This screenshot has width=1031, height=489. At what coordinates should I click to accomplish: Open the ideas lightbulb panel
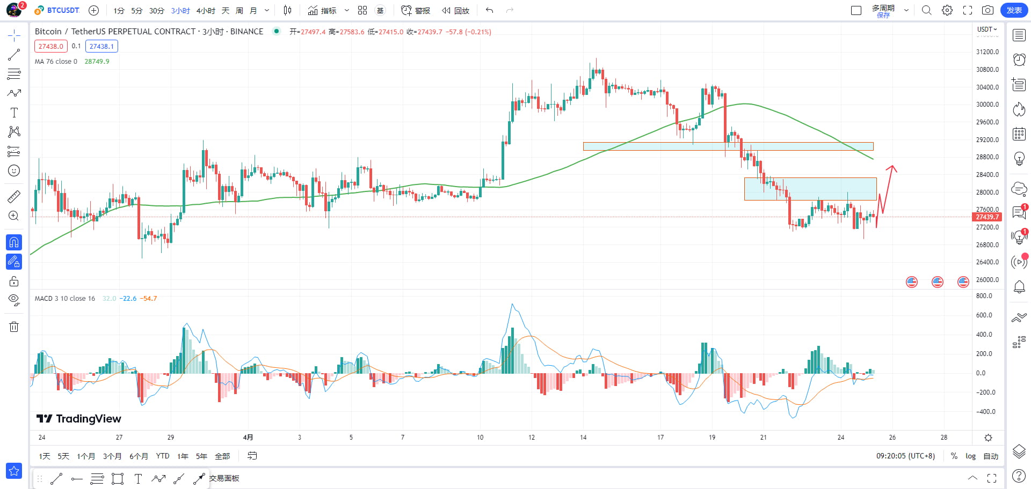(1019, 159)
